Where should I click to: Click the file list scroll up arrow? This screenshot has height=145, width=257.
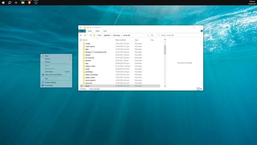165,39
